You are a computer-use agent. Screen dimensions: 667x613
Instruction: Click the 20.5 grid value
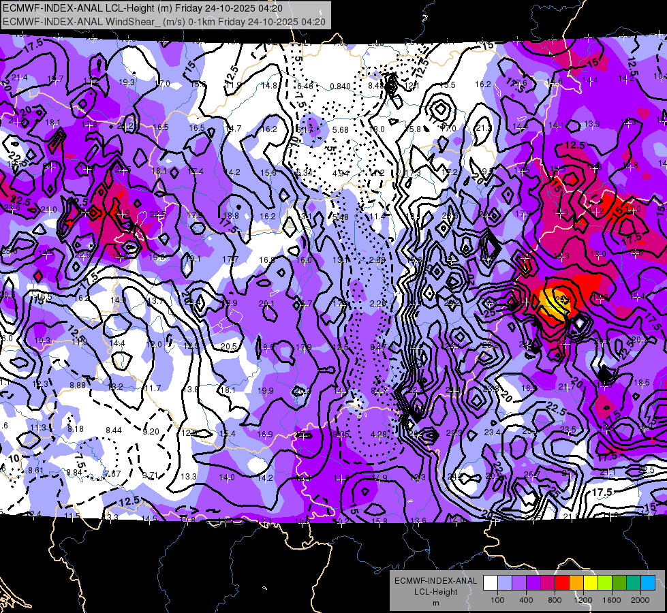click(229, 347)
